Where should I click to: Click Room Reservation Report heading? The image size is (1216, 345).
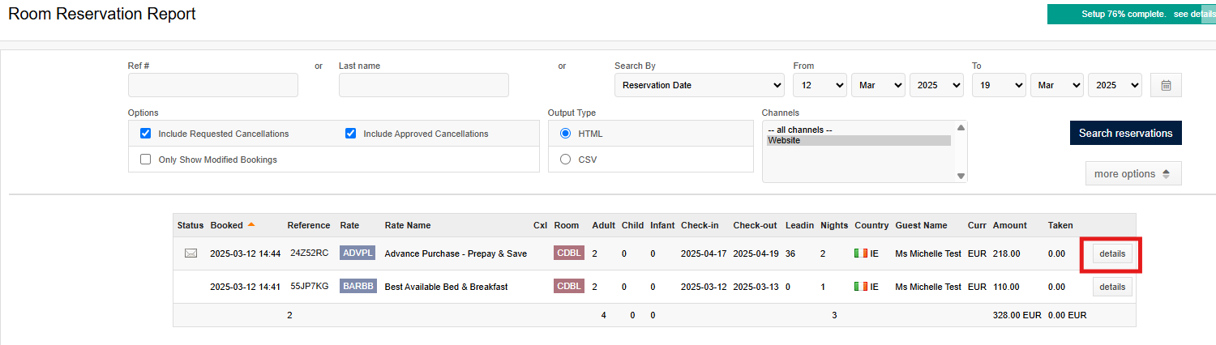(102, 14)
